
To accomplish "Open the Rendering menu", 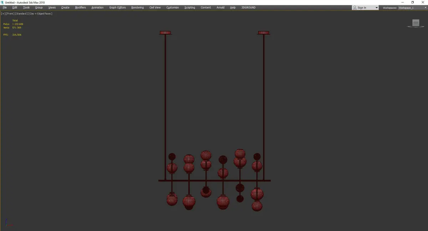I will pyautogui.click(x=137, y=7).
